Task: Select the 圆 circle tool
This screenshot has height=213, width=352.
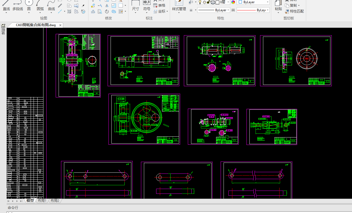Action: [x=29, y=6]
